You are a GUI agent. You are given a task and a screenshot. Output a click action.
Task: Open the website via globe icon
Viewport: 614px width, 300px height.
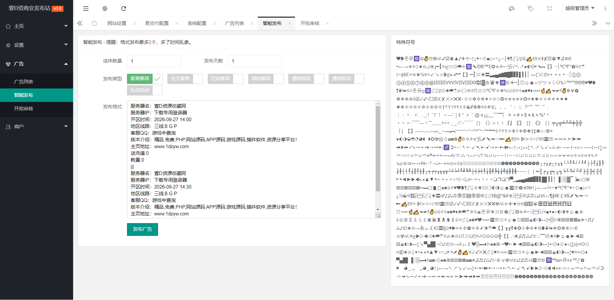(105, 9)
